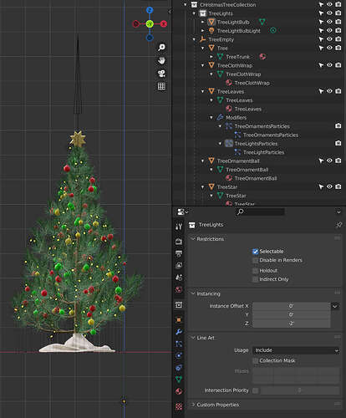Expand the TreeLightBulb row arrow

coord(203,22)
